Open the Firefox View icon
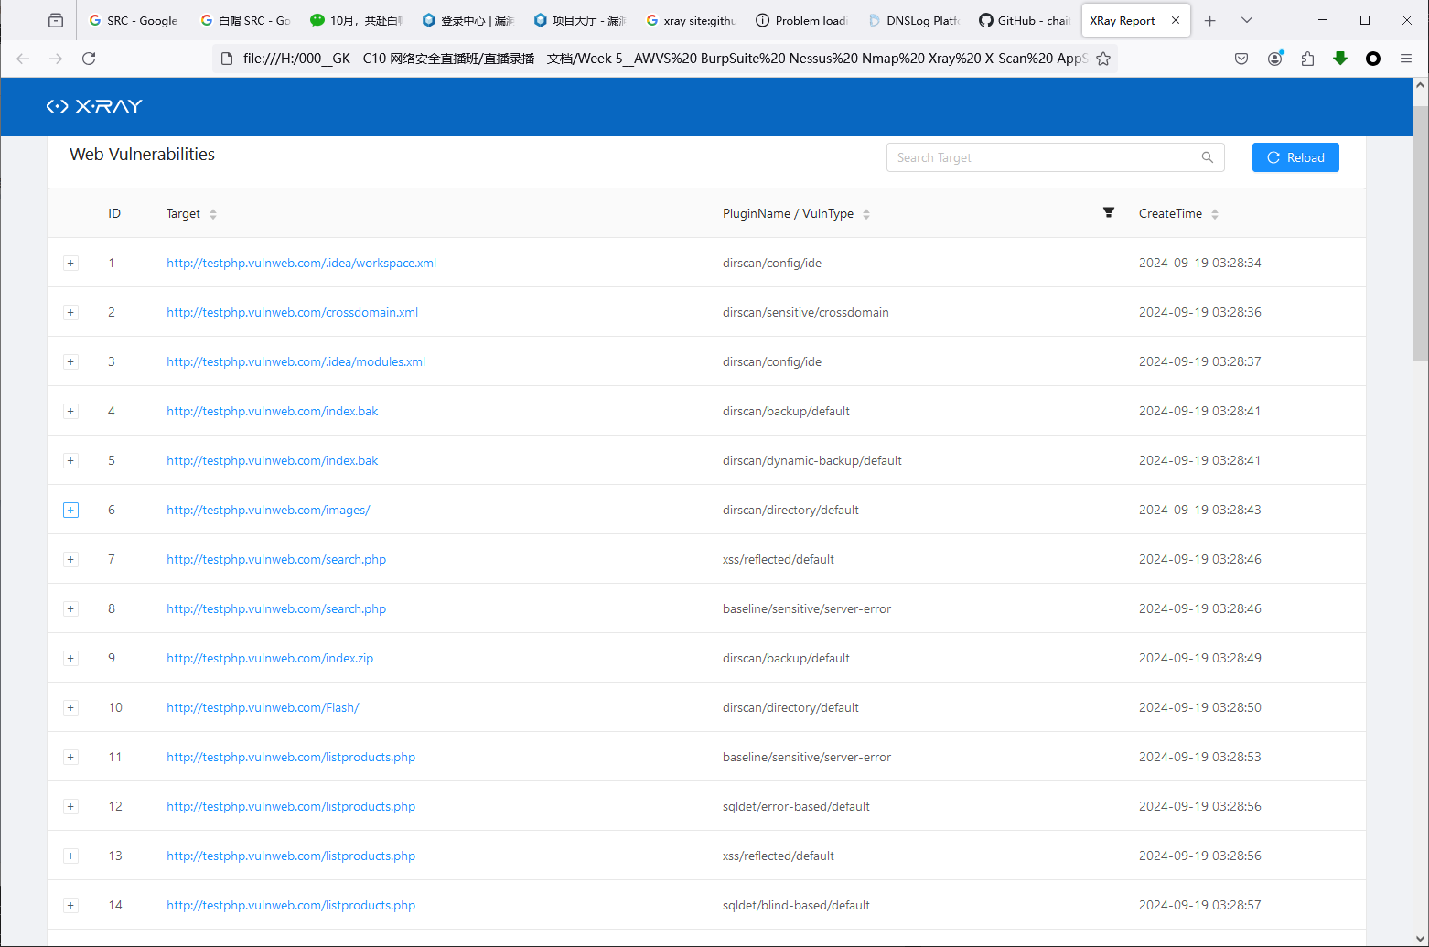 (x=56, y=20)
